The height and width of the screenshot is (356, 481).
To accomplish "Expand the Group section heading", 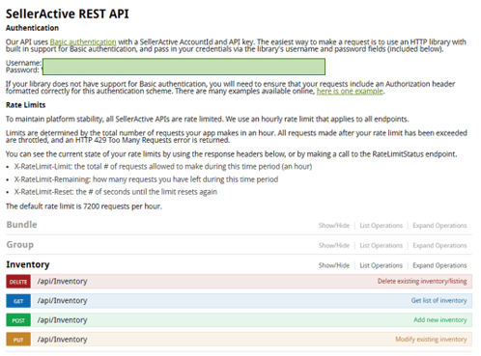I will click(x=19, y=245).
